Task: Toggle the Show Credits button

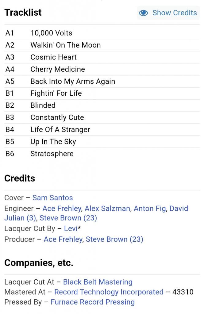Action: (x=168, y=13)
